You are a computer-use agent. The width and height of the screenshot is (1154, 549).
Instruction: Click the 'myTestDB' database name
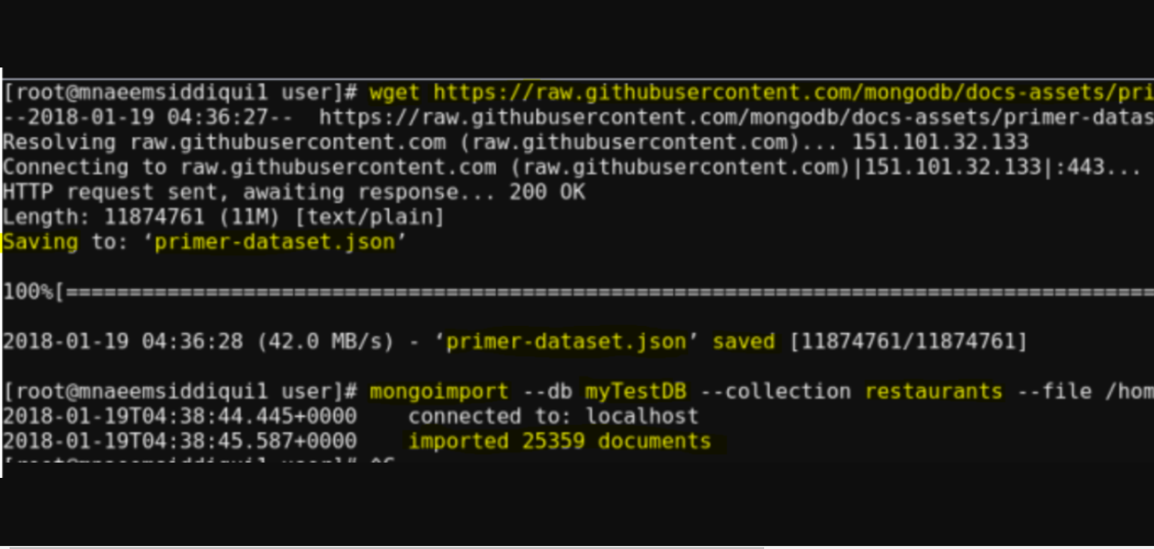[x=636, y=392]
